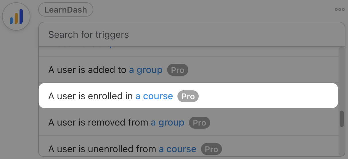Click 'a group' link in added-to trigger

146,70
